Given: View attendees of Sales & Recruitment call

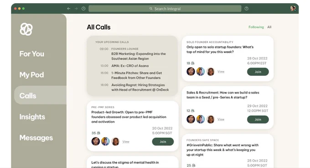Looking at the screenshot, I should [221, 119].
